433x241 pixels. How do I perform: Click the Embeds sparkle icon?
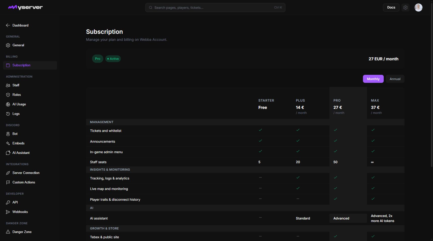[x=8, y=143]
